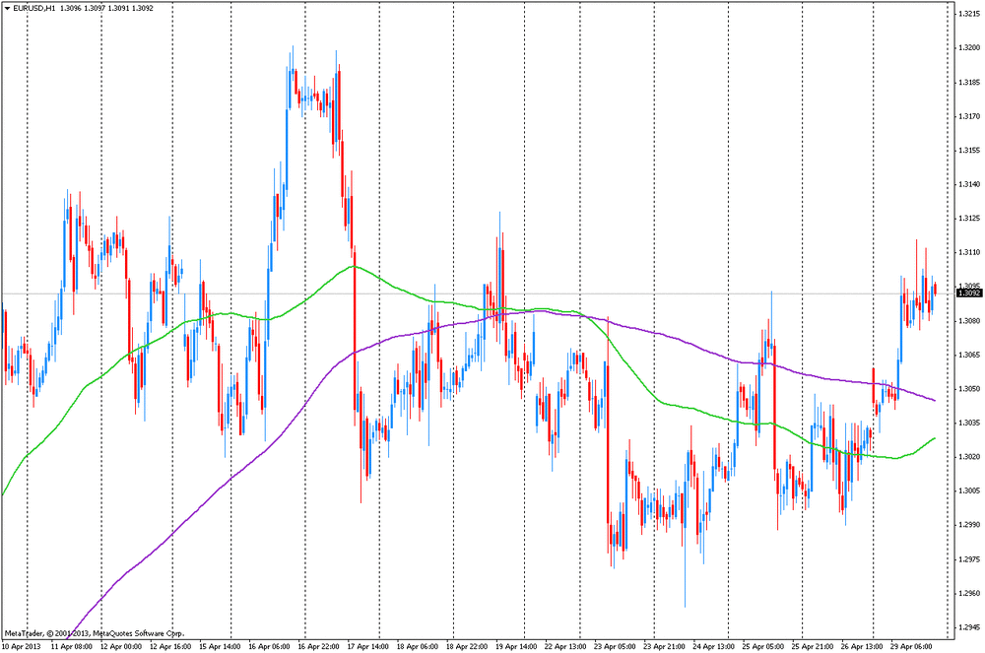Click the 1.3200 price axis label
The width and height of the screenshot is (985, 653).
[969, 47]
